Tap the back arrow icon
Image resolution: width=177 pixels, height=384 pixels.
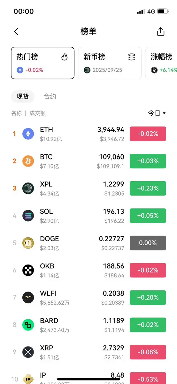16,32
